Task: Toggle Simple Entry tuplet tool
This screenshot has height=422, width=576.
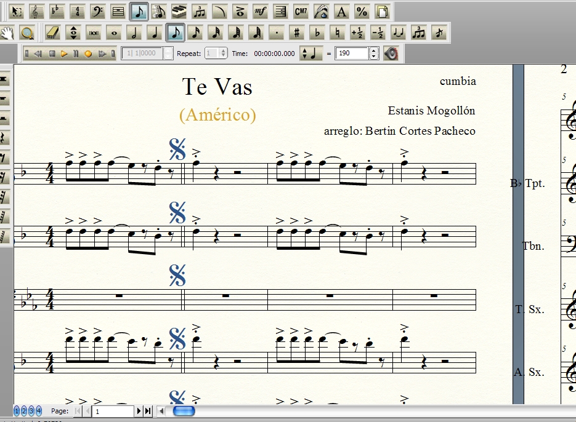Action: [x=418, y=33]
